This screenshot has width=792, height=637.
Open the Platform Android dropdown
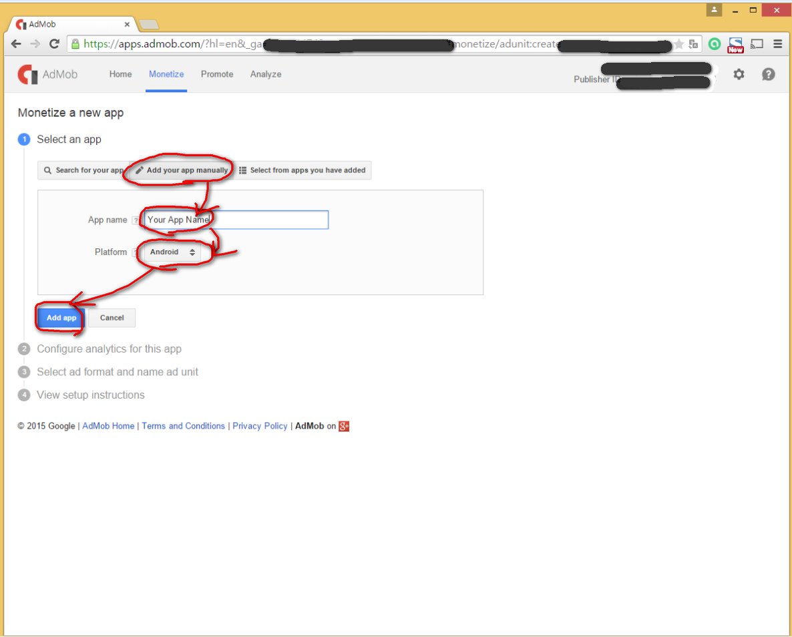pyautogui.click(x=172, y=252)
